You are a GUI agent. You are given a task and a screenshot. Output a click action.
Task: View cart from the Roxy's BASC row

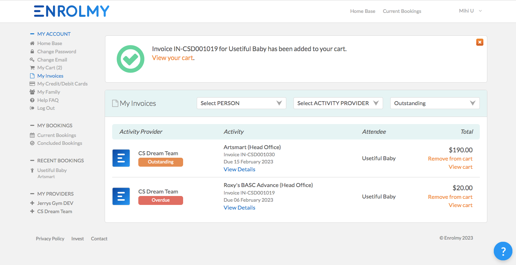(x=460, y=205)
